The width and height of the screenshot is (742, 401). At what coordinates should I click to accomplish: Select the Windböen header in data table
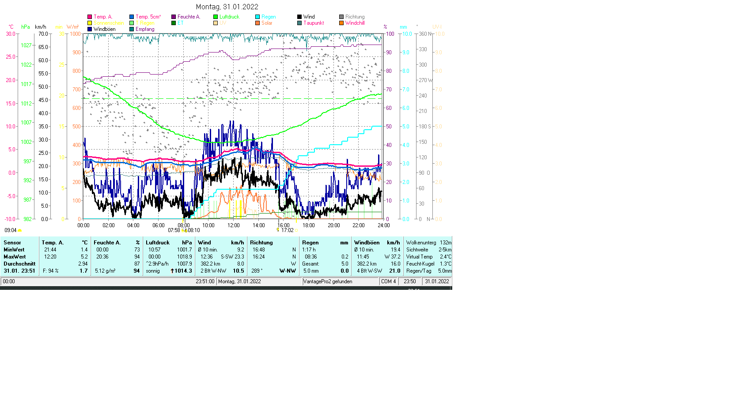point(367,243)
